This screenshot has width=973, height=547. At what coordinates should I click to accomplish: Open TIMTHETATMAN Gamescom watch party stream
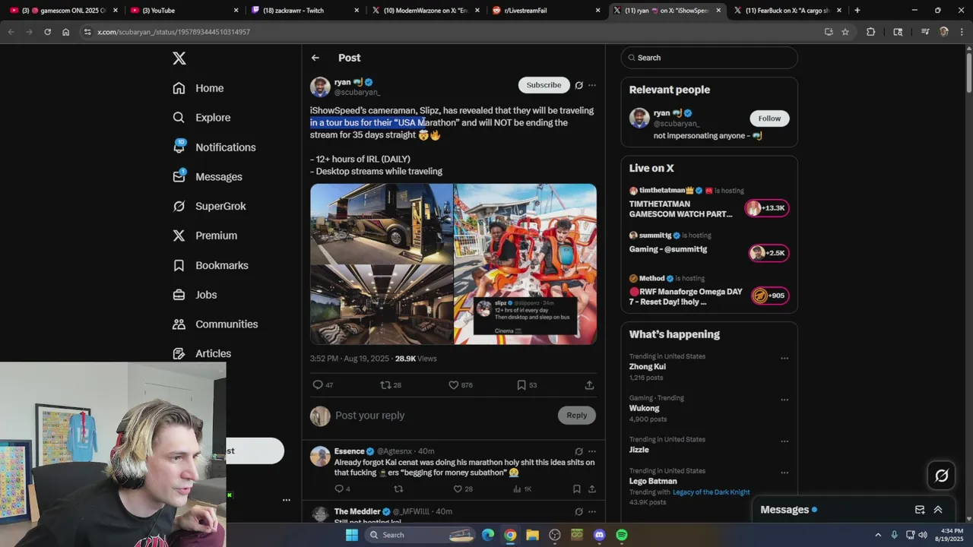pyautogui.click(x=709, y=203)
